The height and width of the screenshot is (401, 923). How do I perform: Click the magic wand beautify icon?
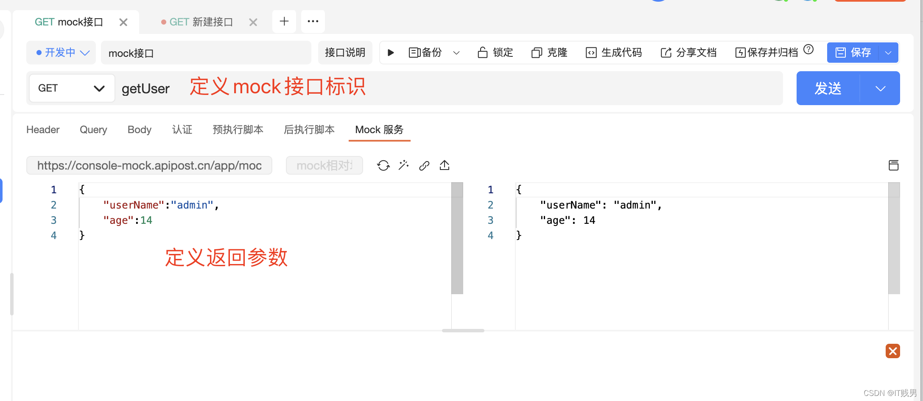tap(404, 165)
